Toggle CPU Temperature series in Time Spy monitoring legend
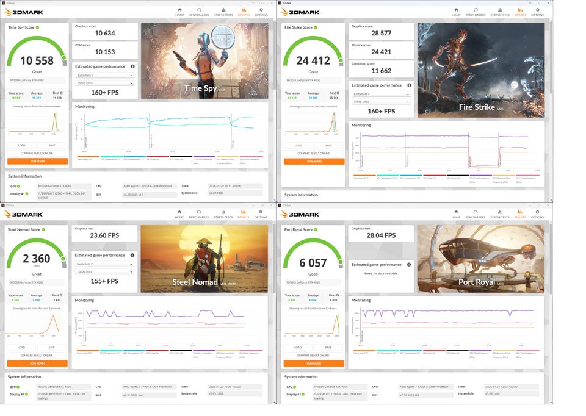 click(111, 158)
